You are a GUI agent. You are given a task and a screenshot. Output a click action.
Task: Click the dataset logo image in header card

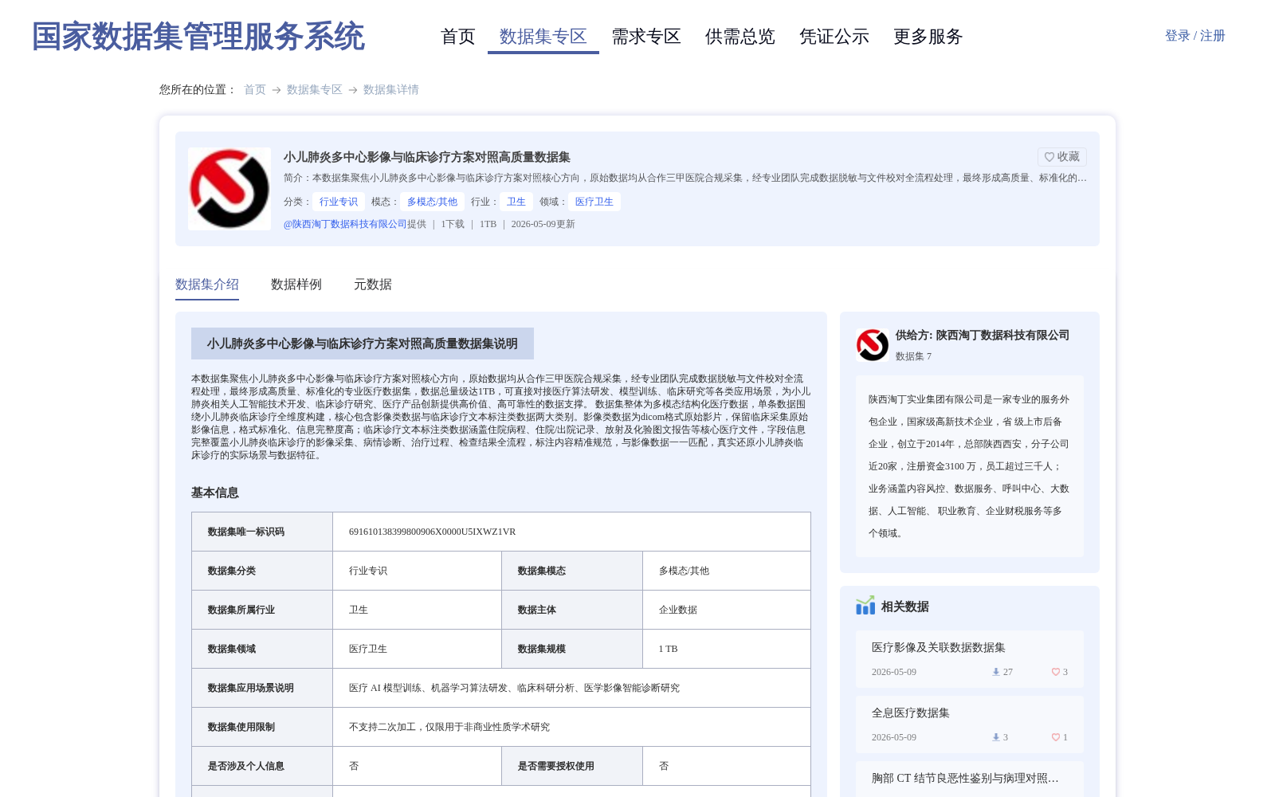[229, 189]
